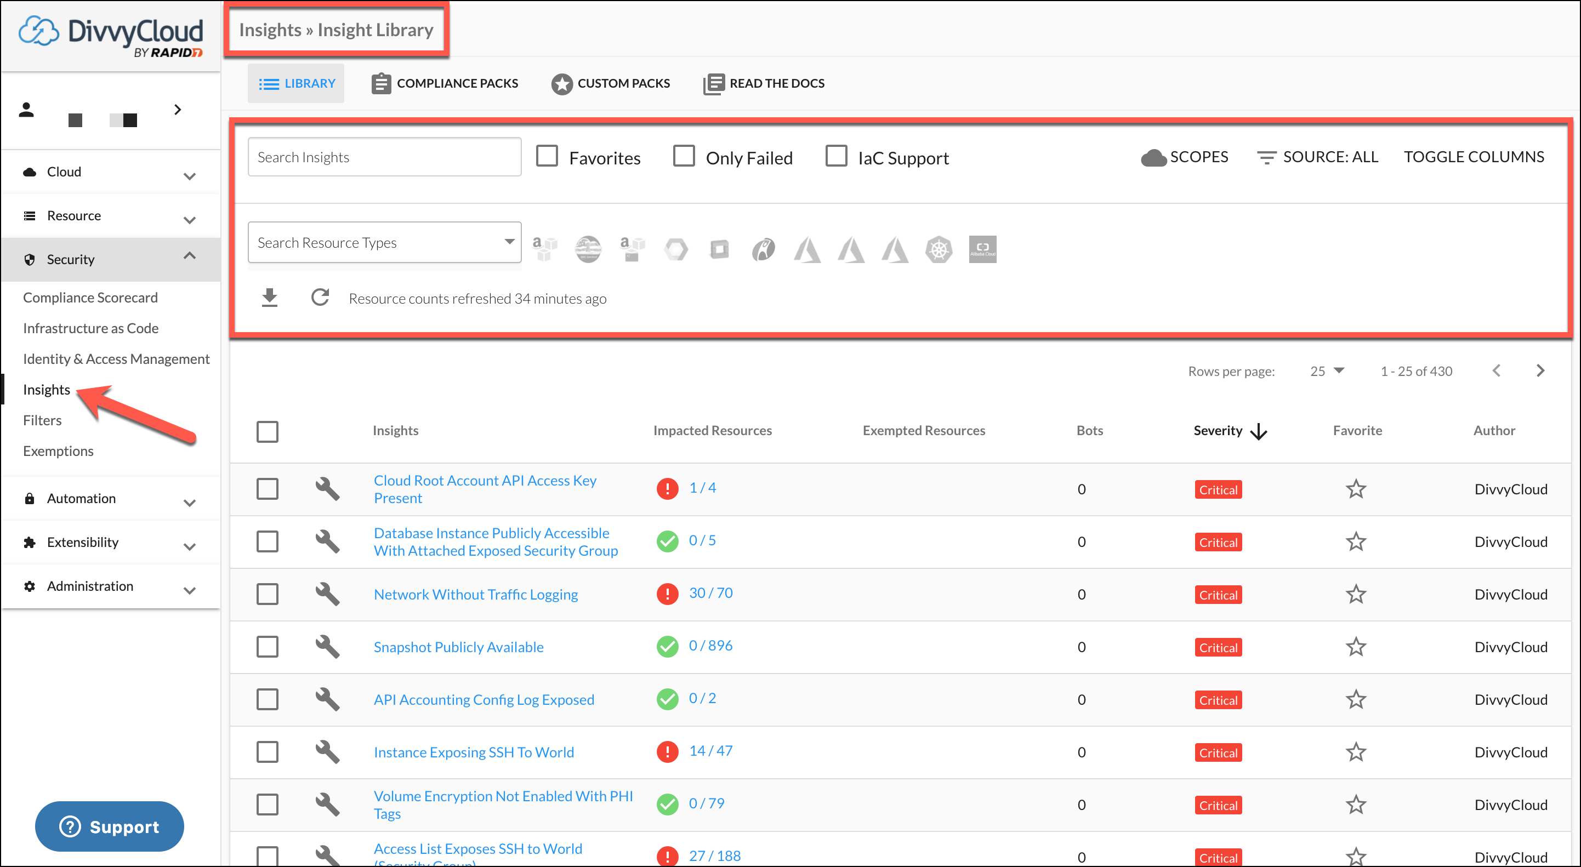The image size is (1581, 867).
Task: Expand the Resource sidebar section
Action: [111, 216]
